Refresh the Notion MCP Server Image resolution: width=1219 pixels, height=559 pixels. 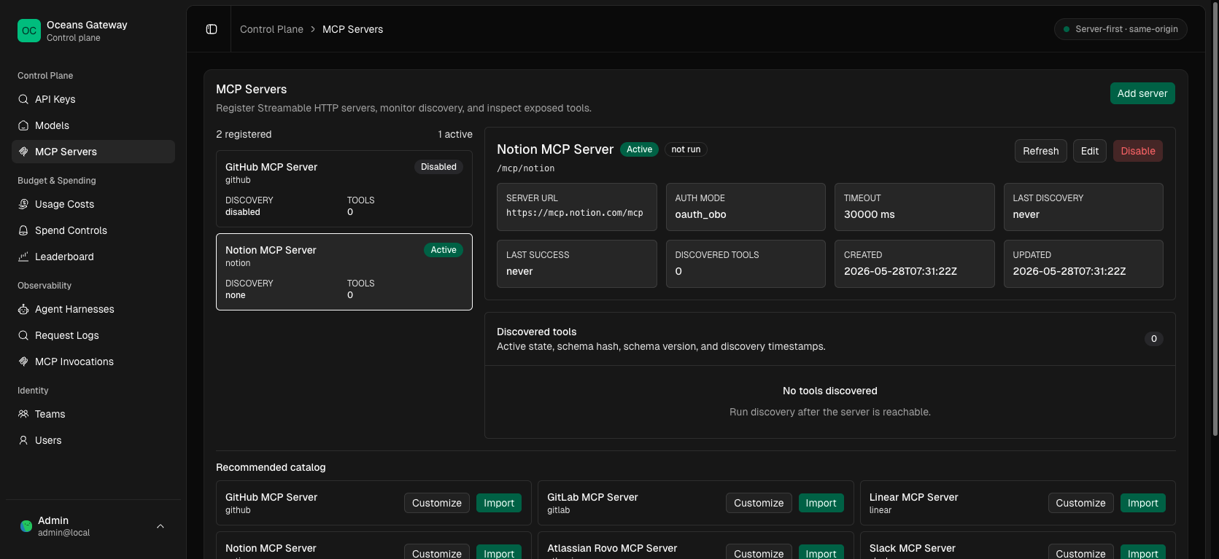click(1040, 151)
